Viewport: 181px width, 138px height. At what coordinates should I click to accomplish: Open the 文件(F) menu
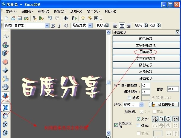pos(11,11)
